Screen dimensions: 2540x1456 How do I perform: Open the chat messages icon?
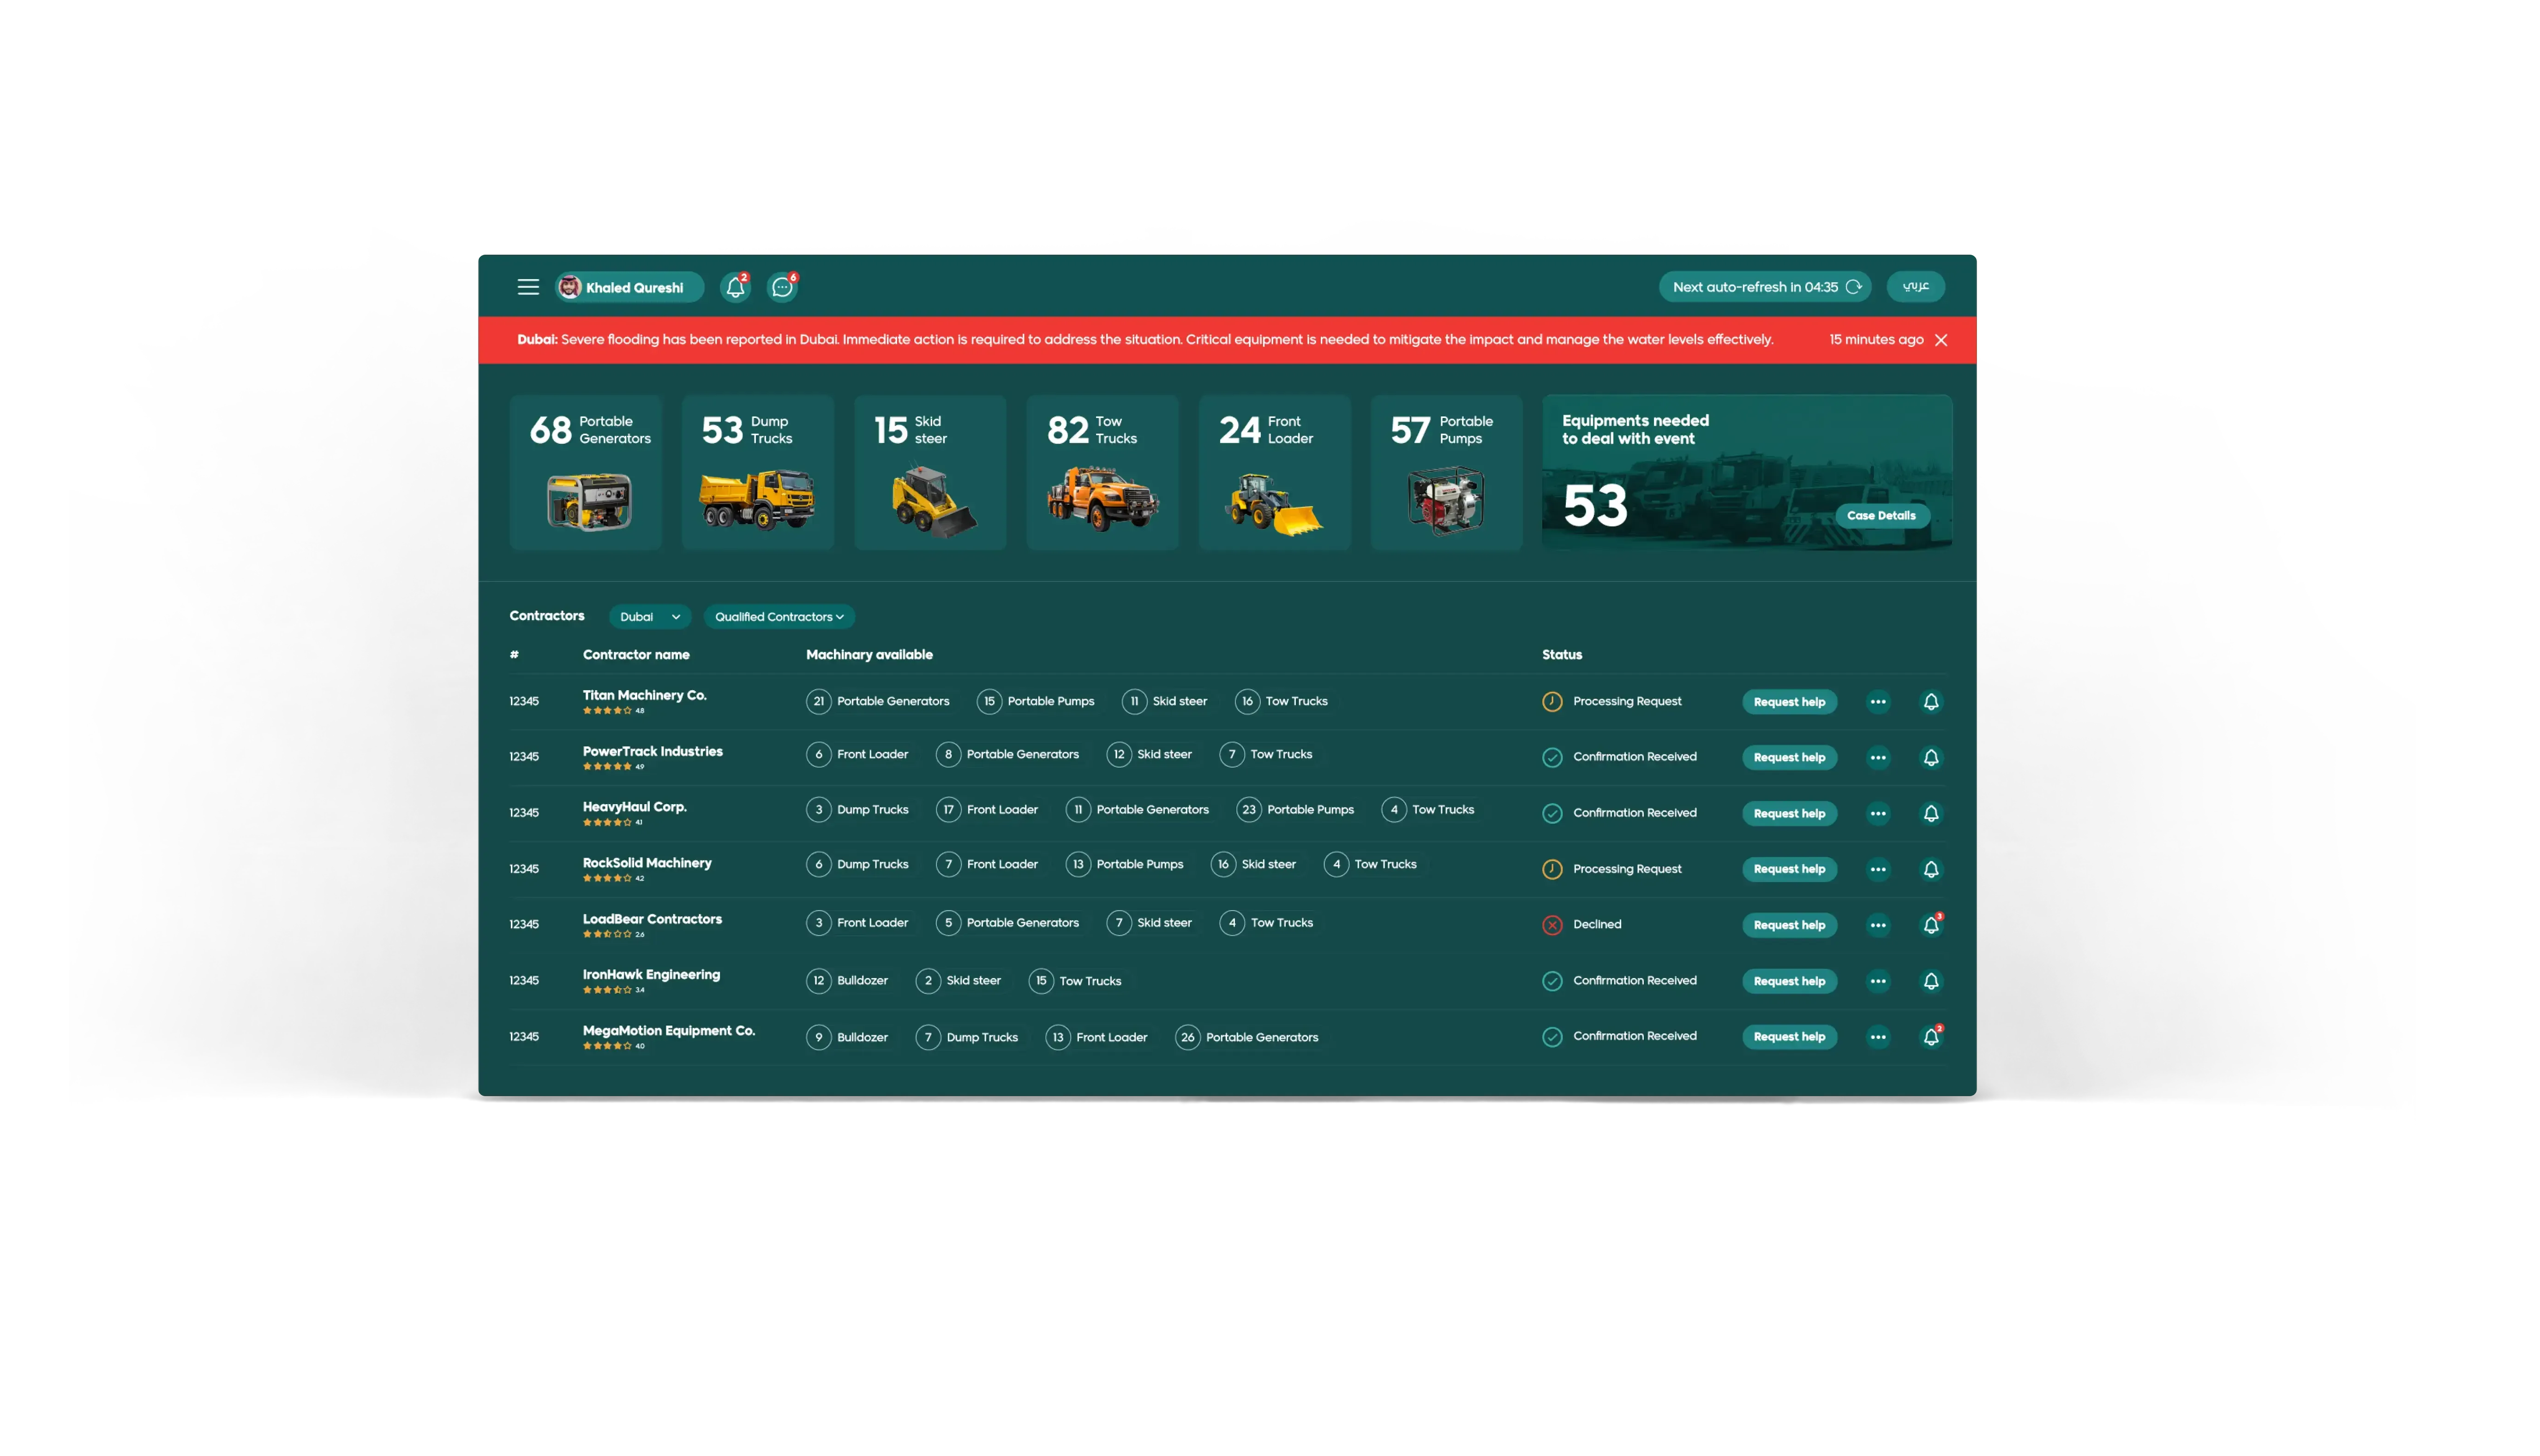[x=782, y=287]
